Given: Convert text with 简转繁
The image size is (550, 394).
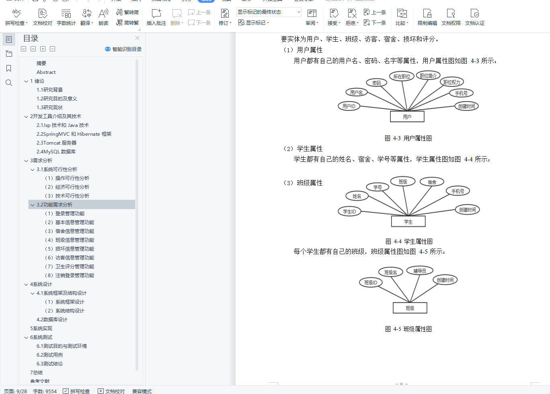Looking at the screenshot, I should click(127, 22).
